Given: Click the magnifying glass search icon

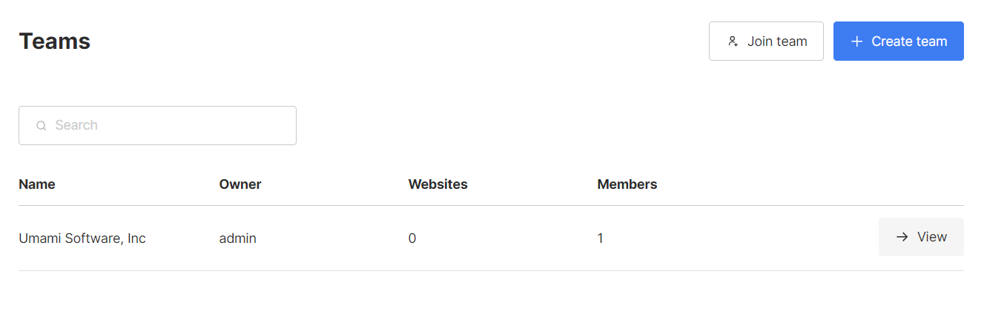Looking at the screenshot, I should click(42, 126).
